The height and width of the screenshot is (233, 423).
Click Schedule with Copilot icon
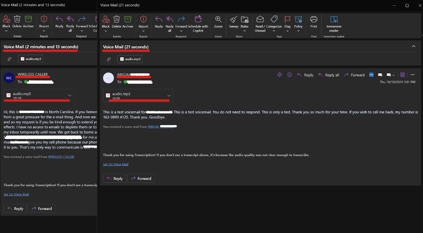tap(198, 20)
